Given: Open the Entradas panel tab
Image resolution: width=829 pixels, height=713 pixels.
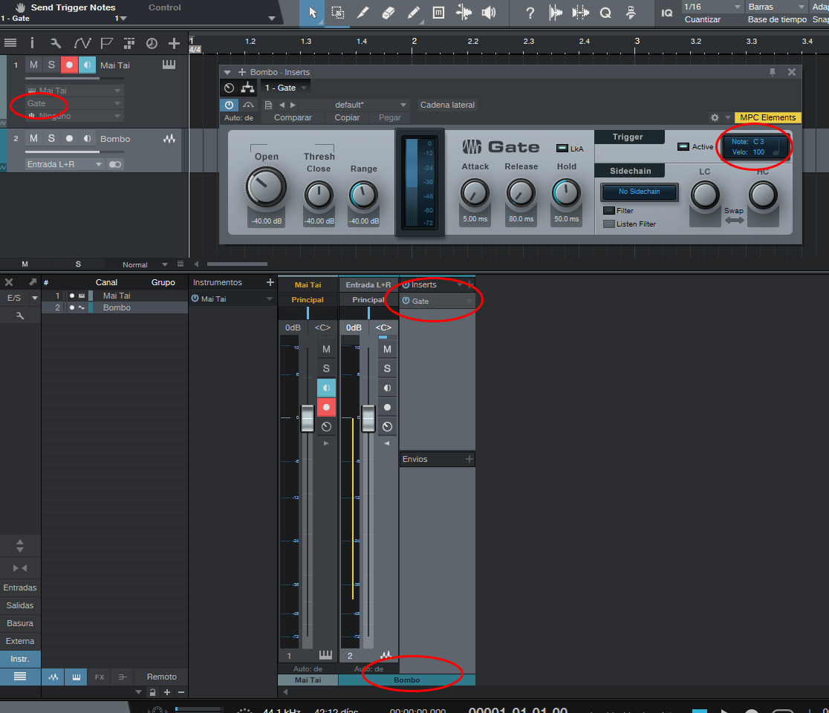Looking at the screenshot, I should (20, 587).
